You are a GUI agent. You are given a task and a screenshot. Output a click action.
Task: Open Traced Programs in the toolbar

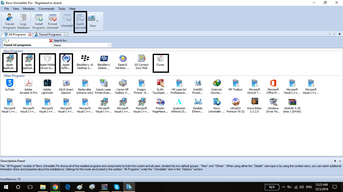click(10, 21)
